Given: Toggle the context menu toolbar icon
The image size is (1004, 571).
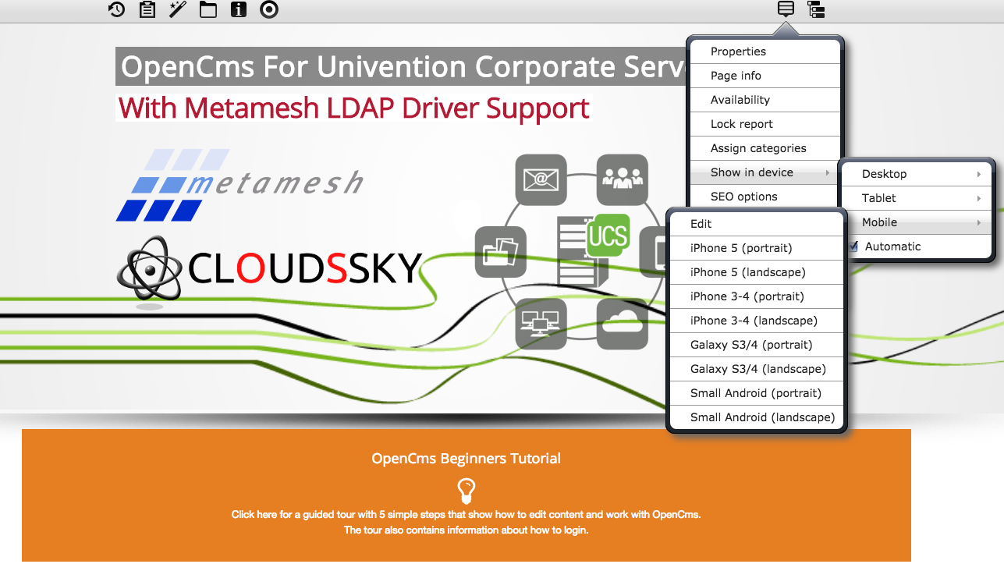Looking at the screenshot, I should click(x=786, y=9).
